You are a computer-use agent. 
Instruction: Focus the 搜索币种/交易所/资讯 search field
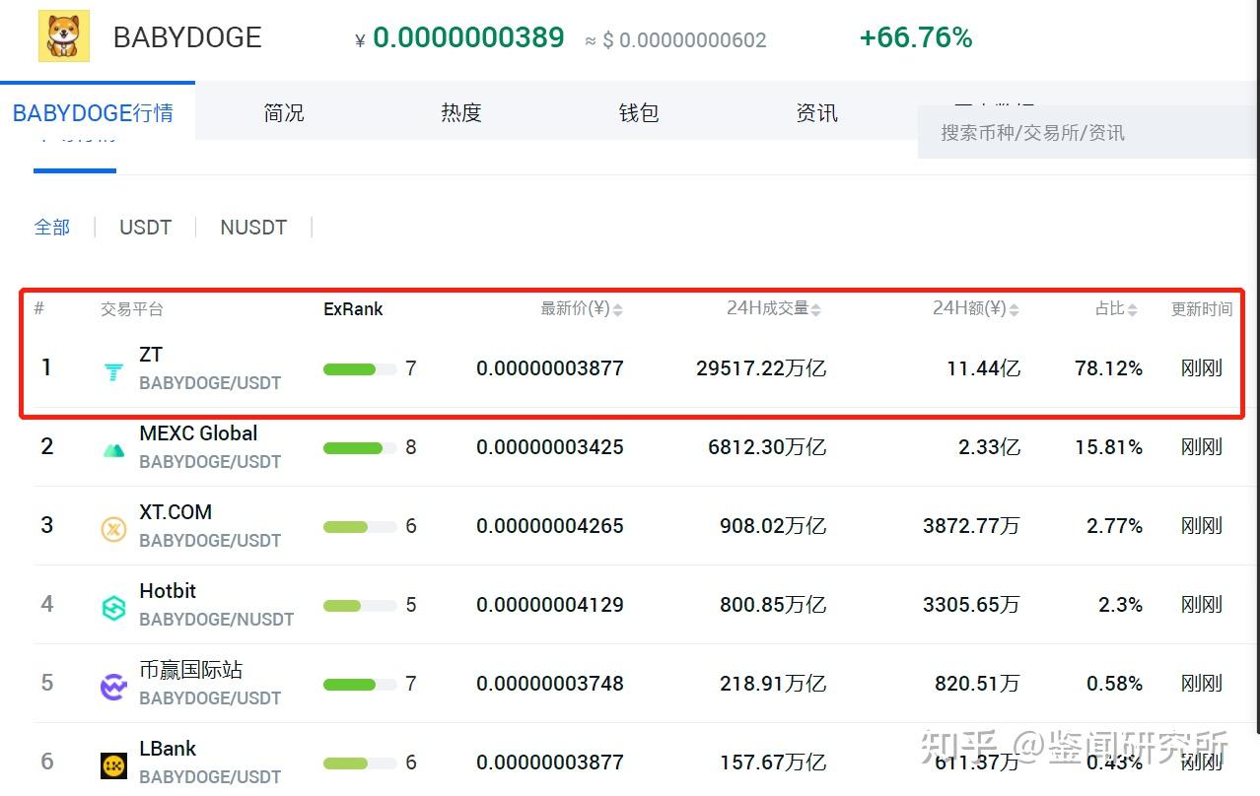(1088, 132)
